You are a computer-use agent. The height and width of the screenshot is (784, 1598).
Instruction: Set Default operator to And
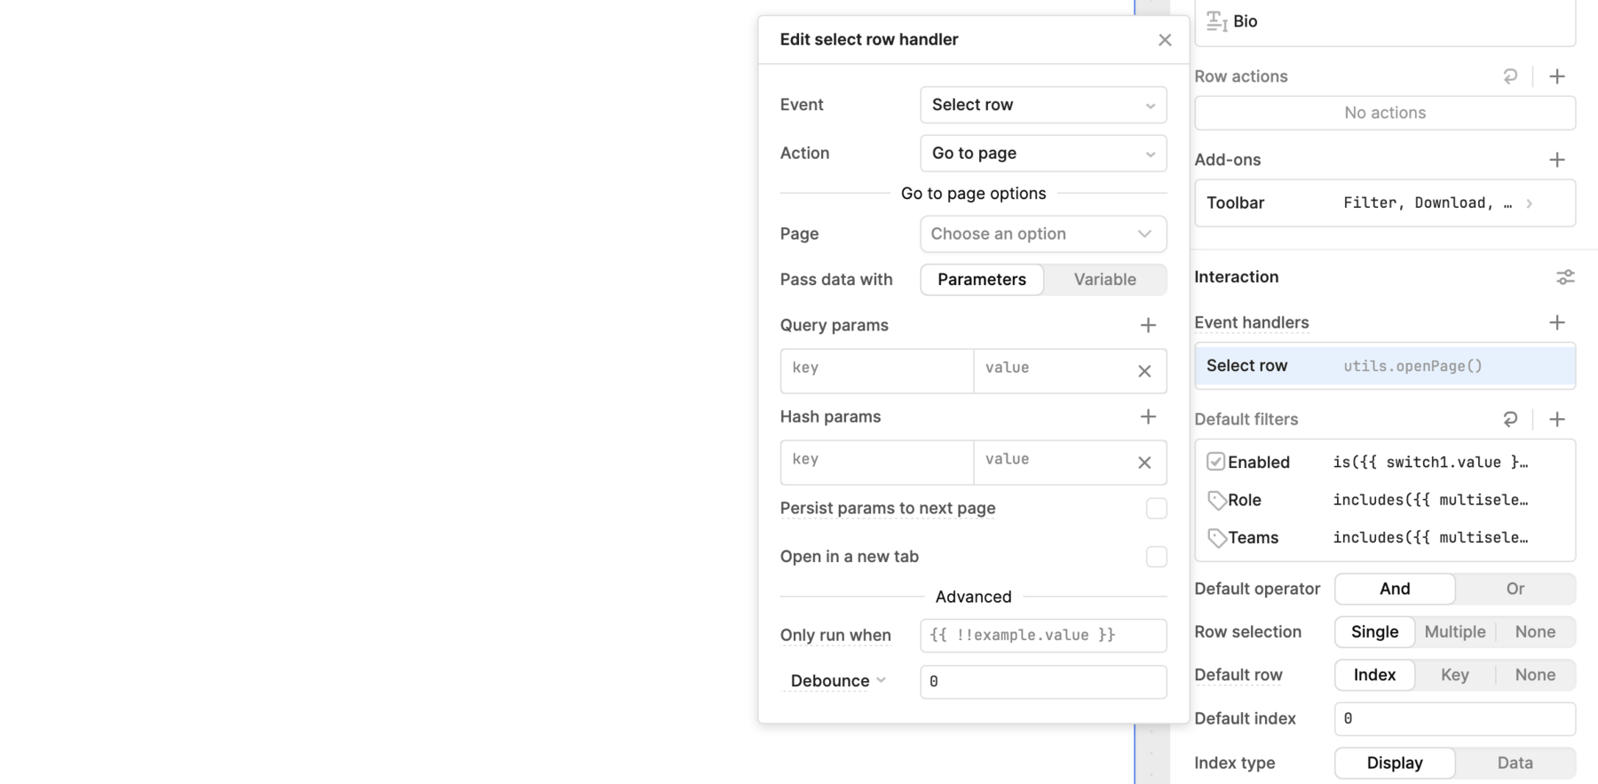[1395, 589]
